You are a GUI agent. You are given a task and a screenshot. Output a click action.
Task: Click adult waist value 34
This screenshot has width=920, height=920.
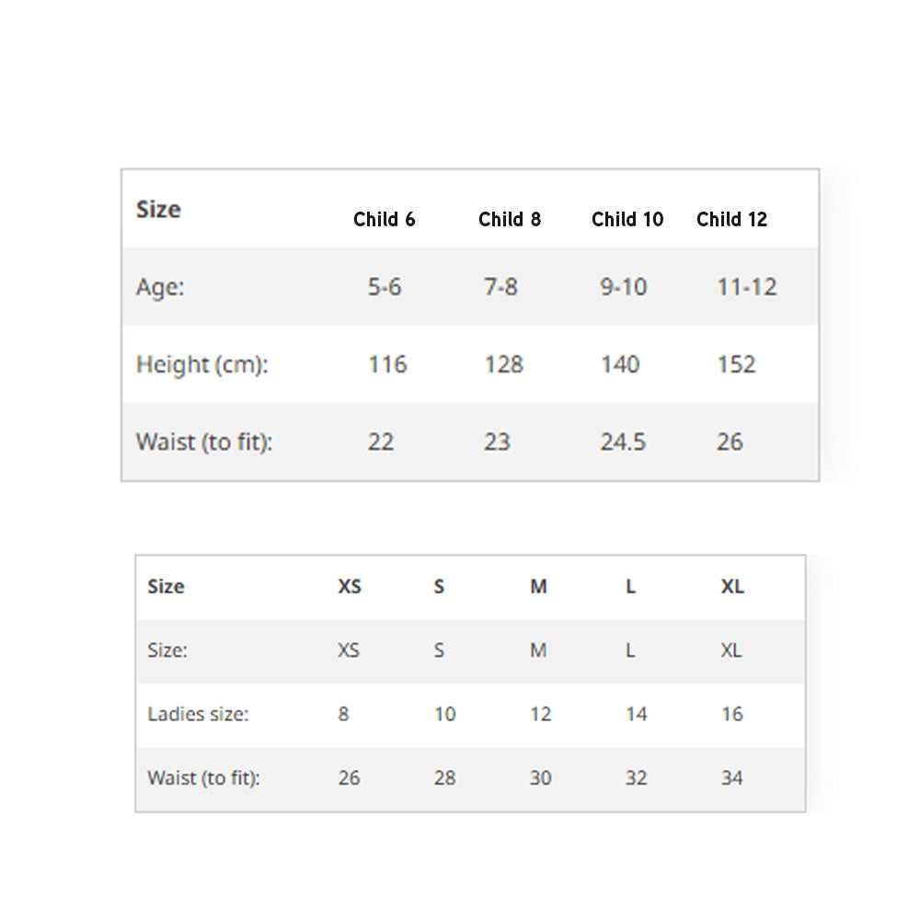click(731, 778)
